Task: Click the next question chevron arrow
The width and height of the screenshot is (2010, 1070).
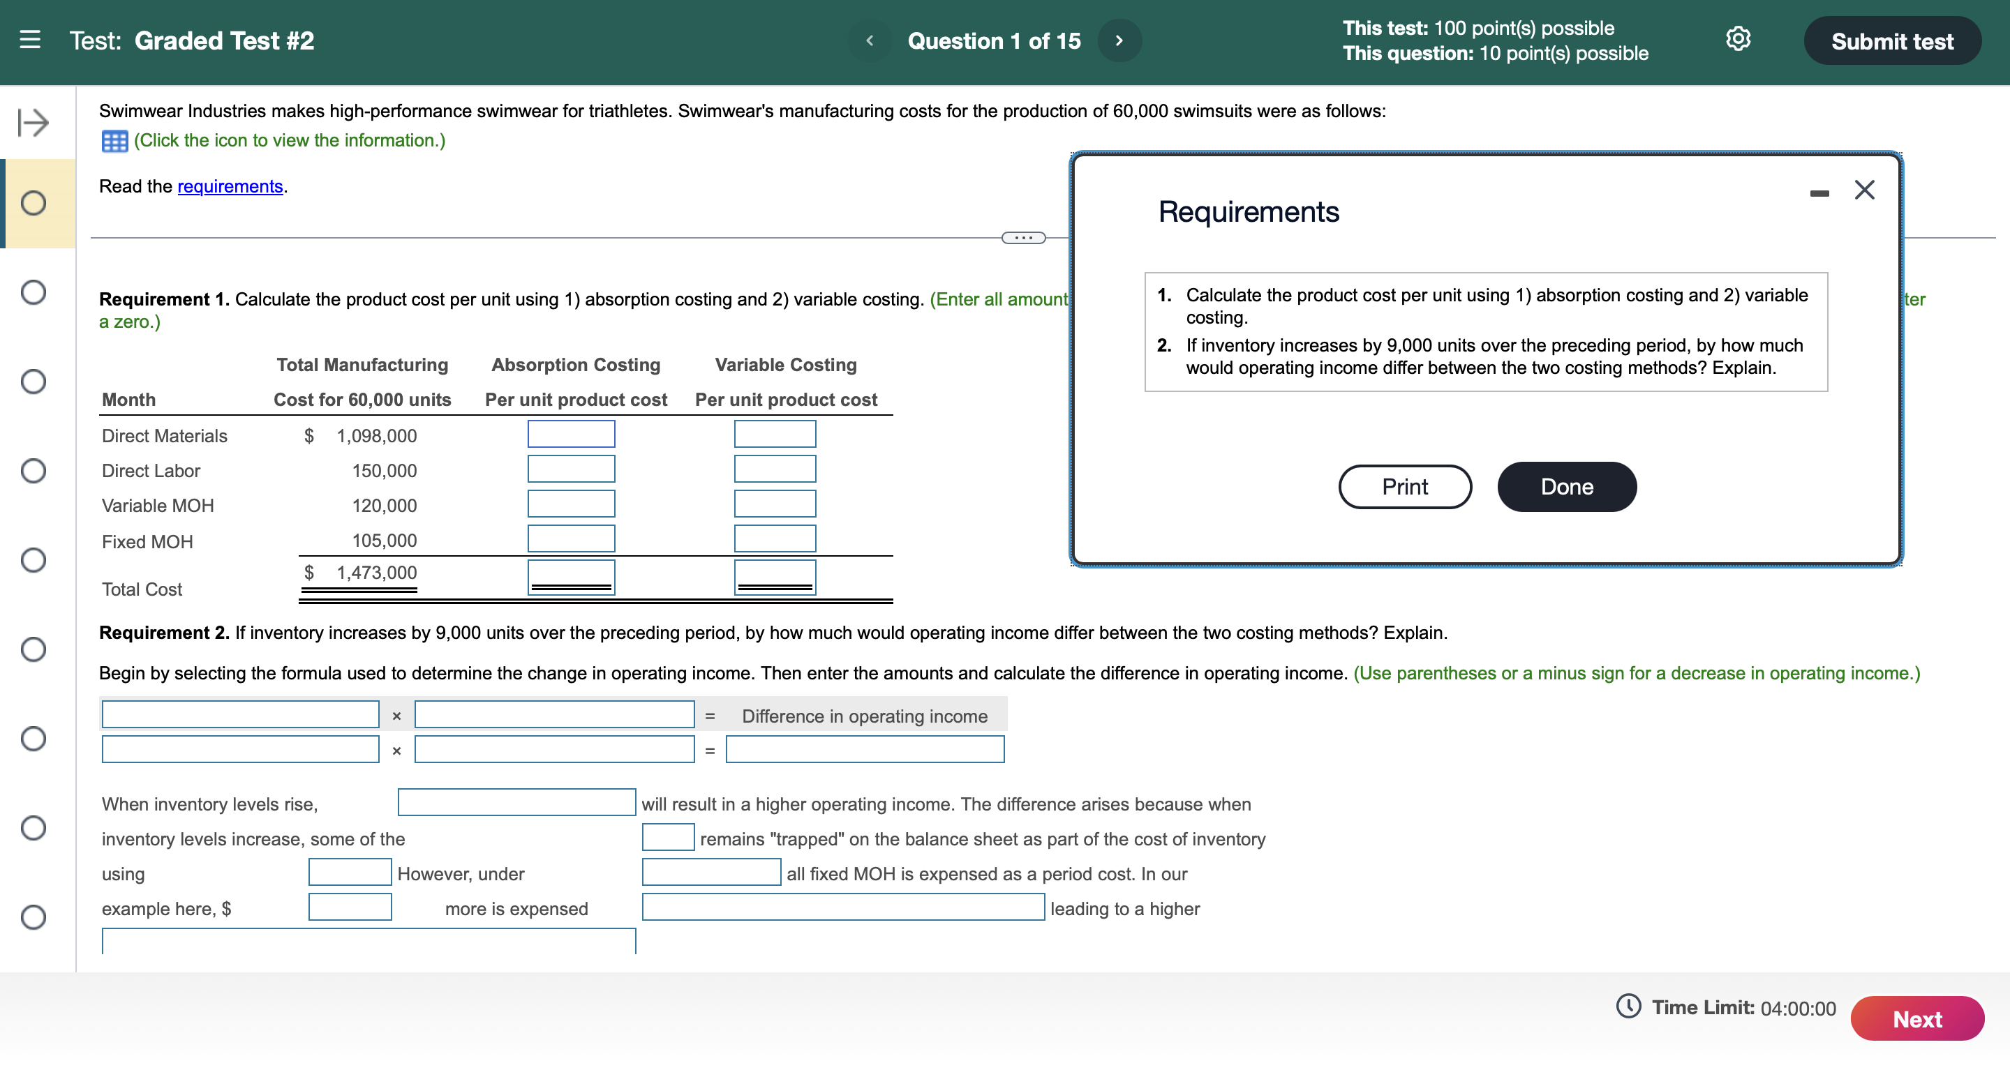Action: point(1119,40)
